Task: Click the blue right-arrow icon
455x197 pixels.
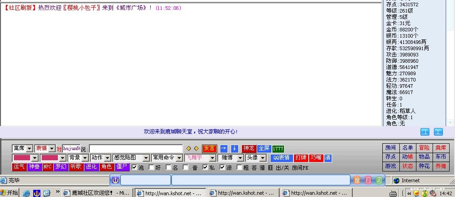Action: [x=223, y=149]
